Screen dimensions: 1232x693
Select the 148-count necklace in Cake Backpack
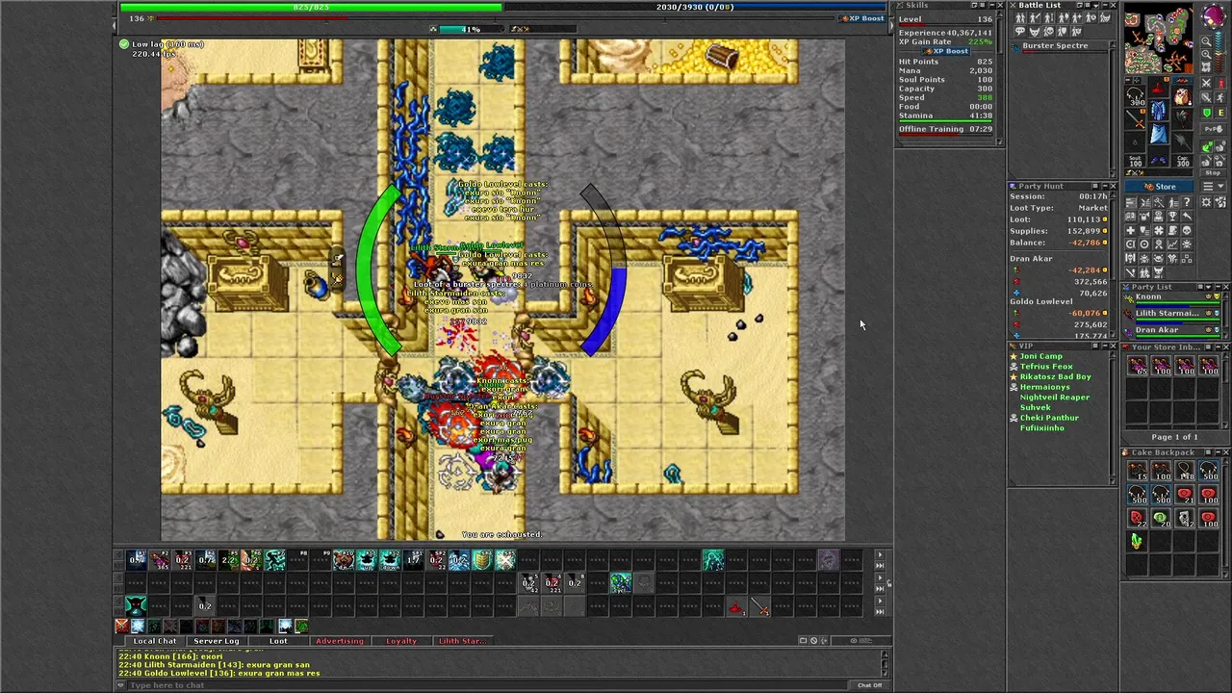click(x=1185, y=471)
